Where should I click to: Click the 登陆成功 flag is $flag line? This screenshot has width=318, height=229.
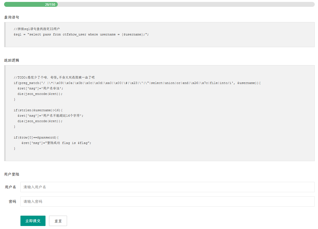click(56, 143)
